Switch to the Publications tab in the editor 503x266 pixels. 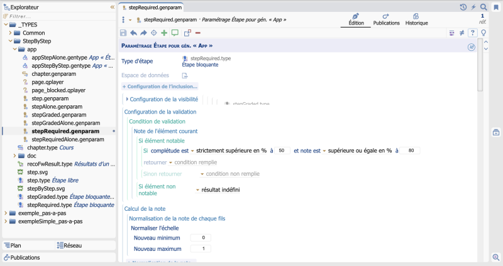coord(386,19)
